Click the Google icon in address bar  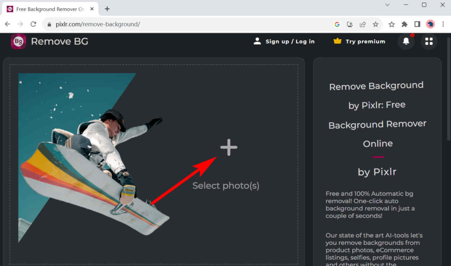337,24
